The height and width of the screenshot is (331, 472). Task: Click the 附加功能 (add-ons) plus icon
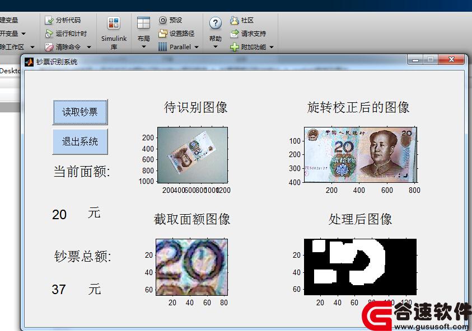point(234,47)
